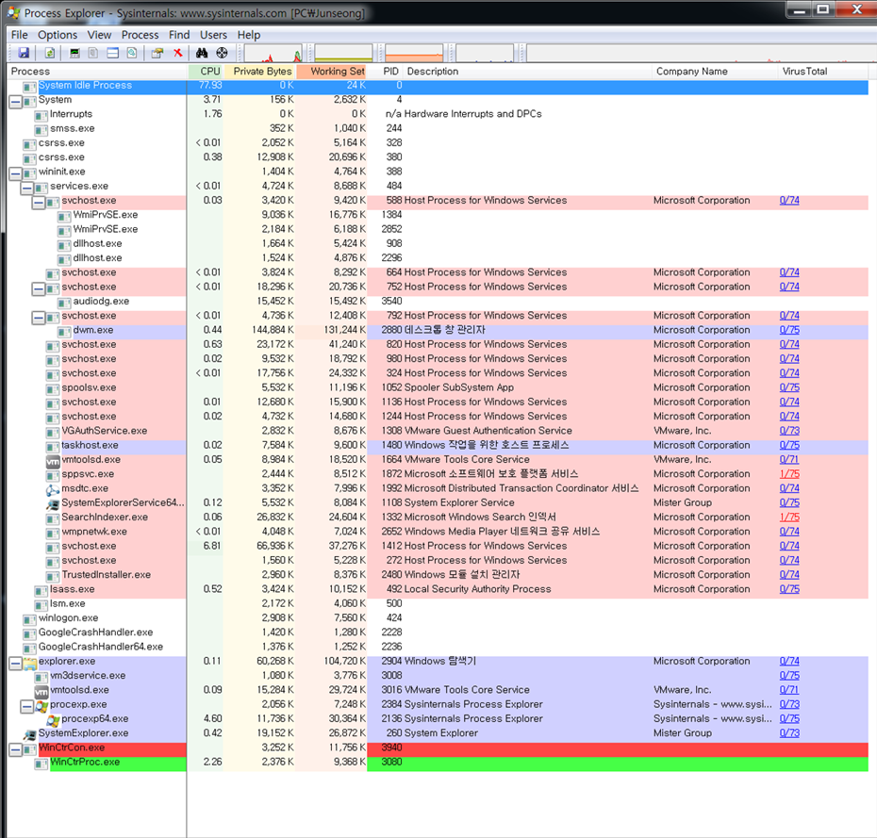Viewport: 877px width, 838px height.
Task: Click the procexp64.exe process icon
Action: (x=53, y=720)
